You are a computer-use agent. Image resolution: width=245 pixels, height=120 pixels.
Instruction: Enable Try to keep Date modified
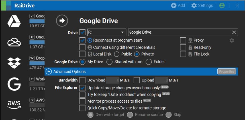click(x=82, y=95)
